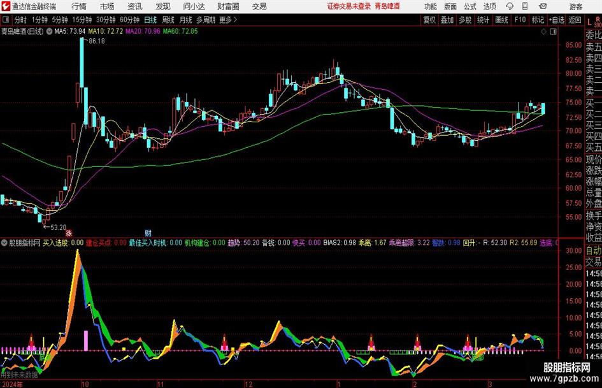Click the BIAS2: 0.98 indicator value
Image resolution: width=602 pixels, height=388 pixels.
coord(340,243)
